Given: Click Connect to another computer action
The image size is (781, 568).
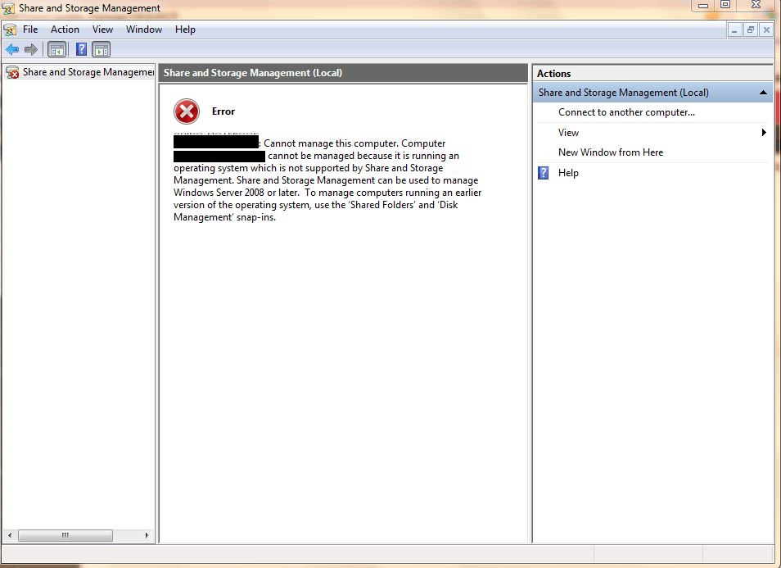Looking at the screenshot, I should (x=626, y=112).
